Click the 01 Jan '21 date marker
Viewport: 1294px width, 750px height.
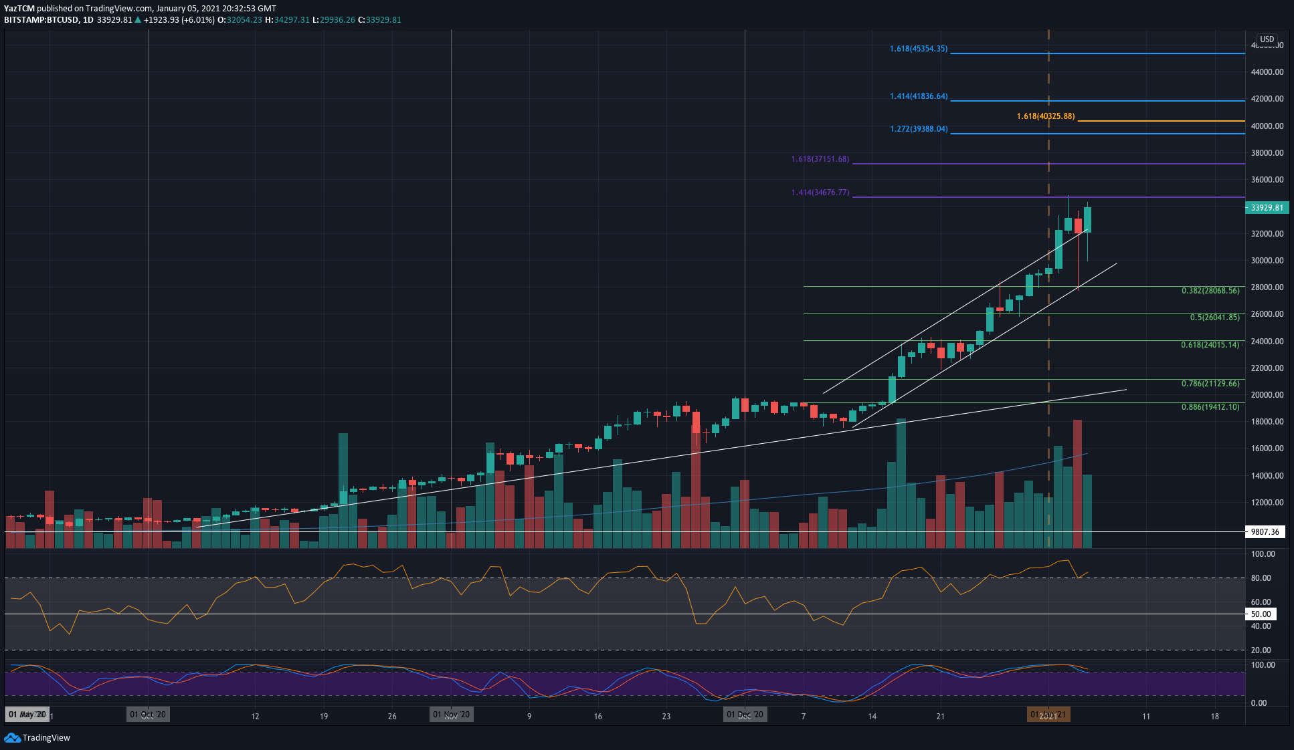click(x=1048, y=715)
